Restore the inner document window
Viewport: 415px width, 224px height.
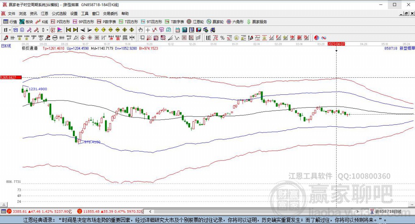point(406,13)
